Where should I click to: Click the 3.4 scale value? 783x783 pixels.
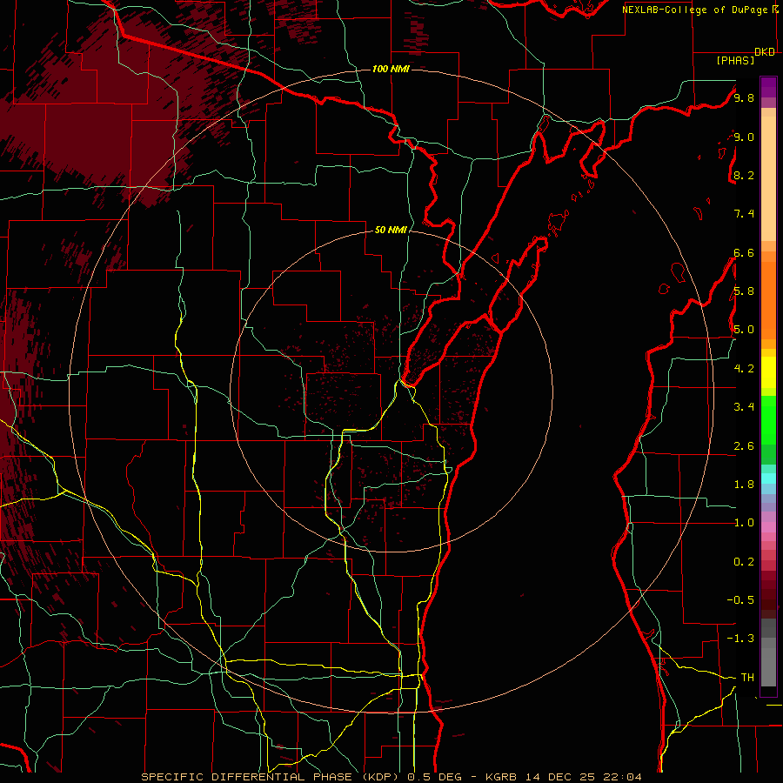click(744, 407)
